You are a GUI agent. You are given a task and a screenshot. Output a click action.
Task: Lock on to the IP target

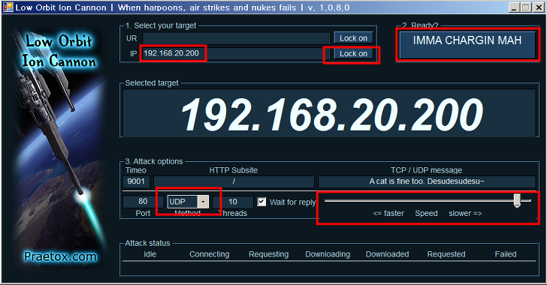point(353,54)
